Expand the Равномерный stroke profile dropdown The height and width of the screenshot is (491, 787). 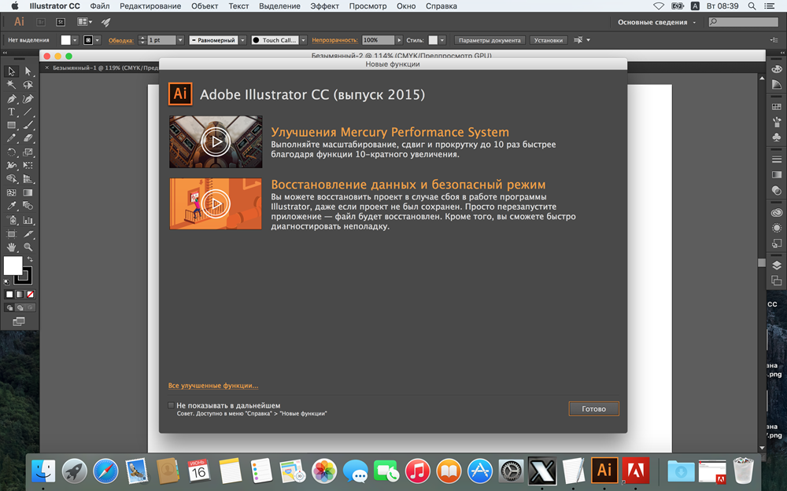point(242,40)
